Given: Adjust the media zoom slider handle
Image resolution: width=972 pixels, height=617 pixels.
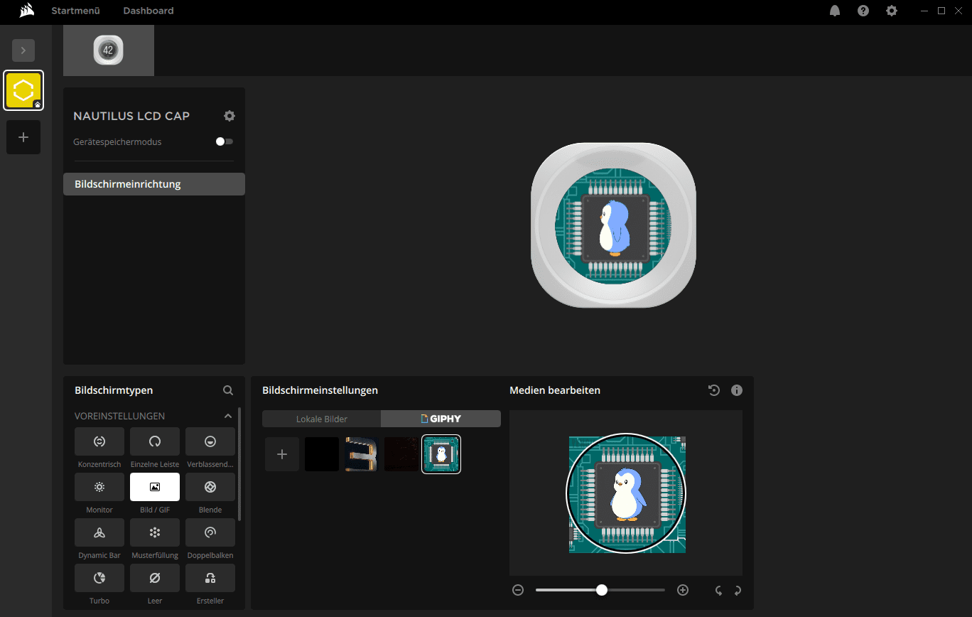Looking at the screenshot, I should [x=602, y=590].
